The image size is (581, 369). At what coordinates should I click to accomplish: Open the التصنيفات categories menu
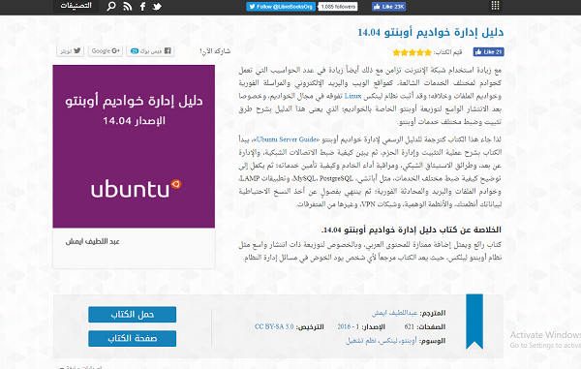pos(76,6)
